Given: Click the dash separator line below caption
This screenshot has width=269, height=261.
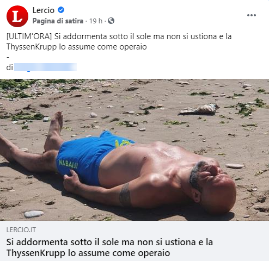Looking at the screenshot, I should (8, 57).
